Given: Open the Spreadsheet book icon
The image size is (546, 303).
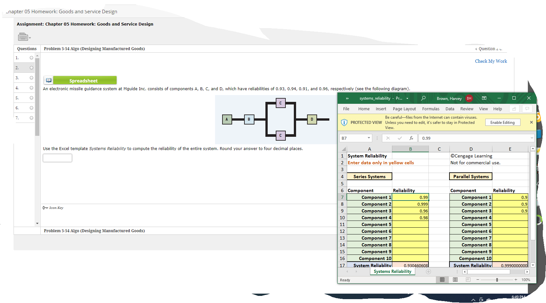Looking at the screenshot, I should pyautogui.click(x=49, y=80).
